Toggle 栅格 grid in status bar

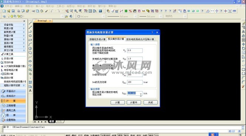point(74,135)
